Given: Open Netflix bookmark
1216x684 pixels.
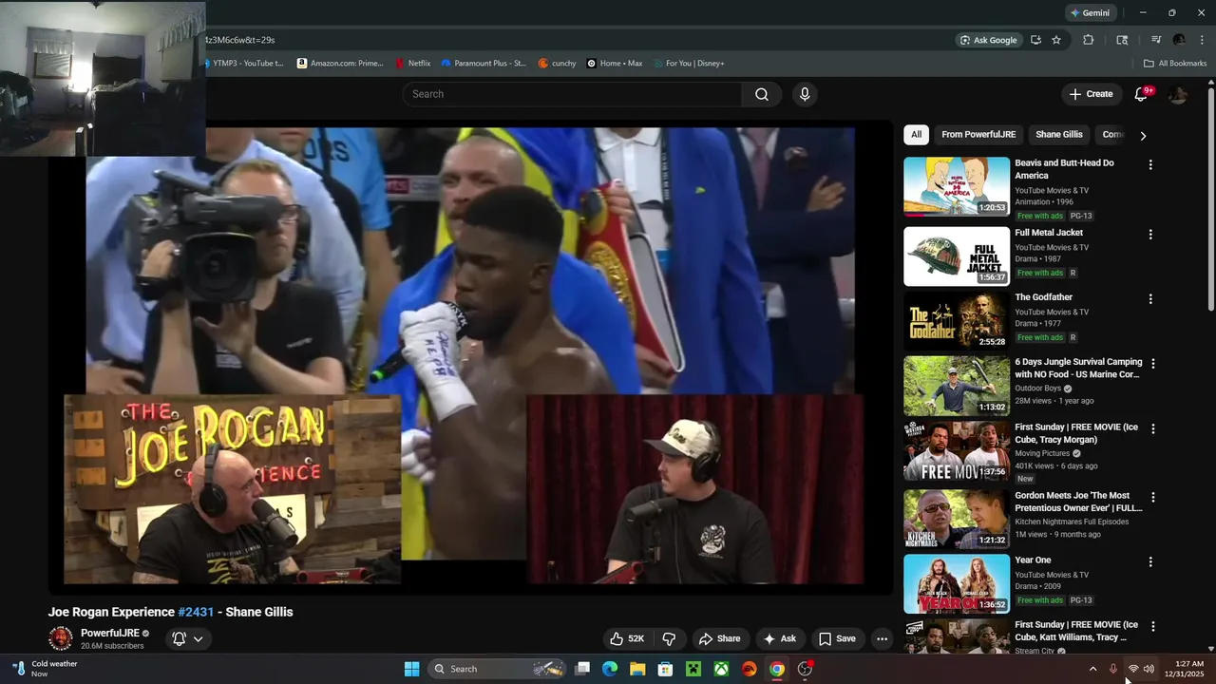Looking at the screenshot, I should click(413, 64).
